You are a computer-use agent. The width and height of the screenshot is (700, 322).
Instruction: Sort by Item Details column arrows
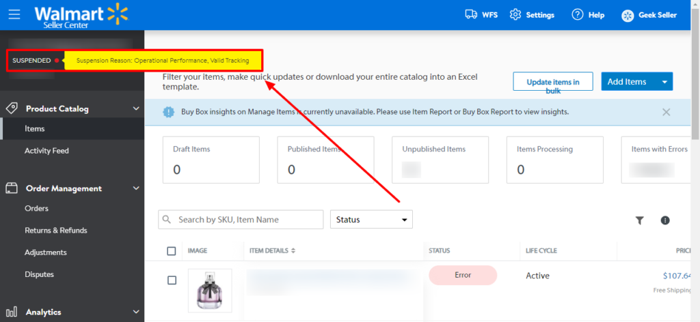click(293, 251)
